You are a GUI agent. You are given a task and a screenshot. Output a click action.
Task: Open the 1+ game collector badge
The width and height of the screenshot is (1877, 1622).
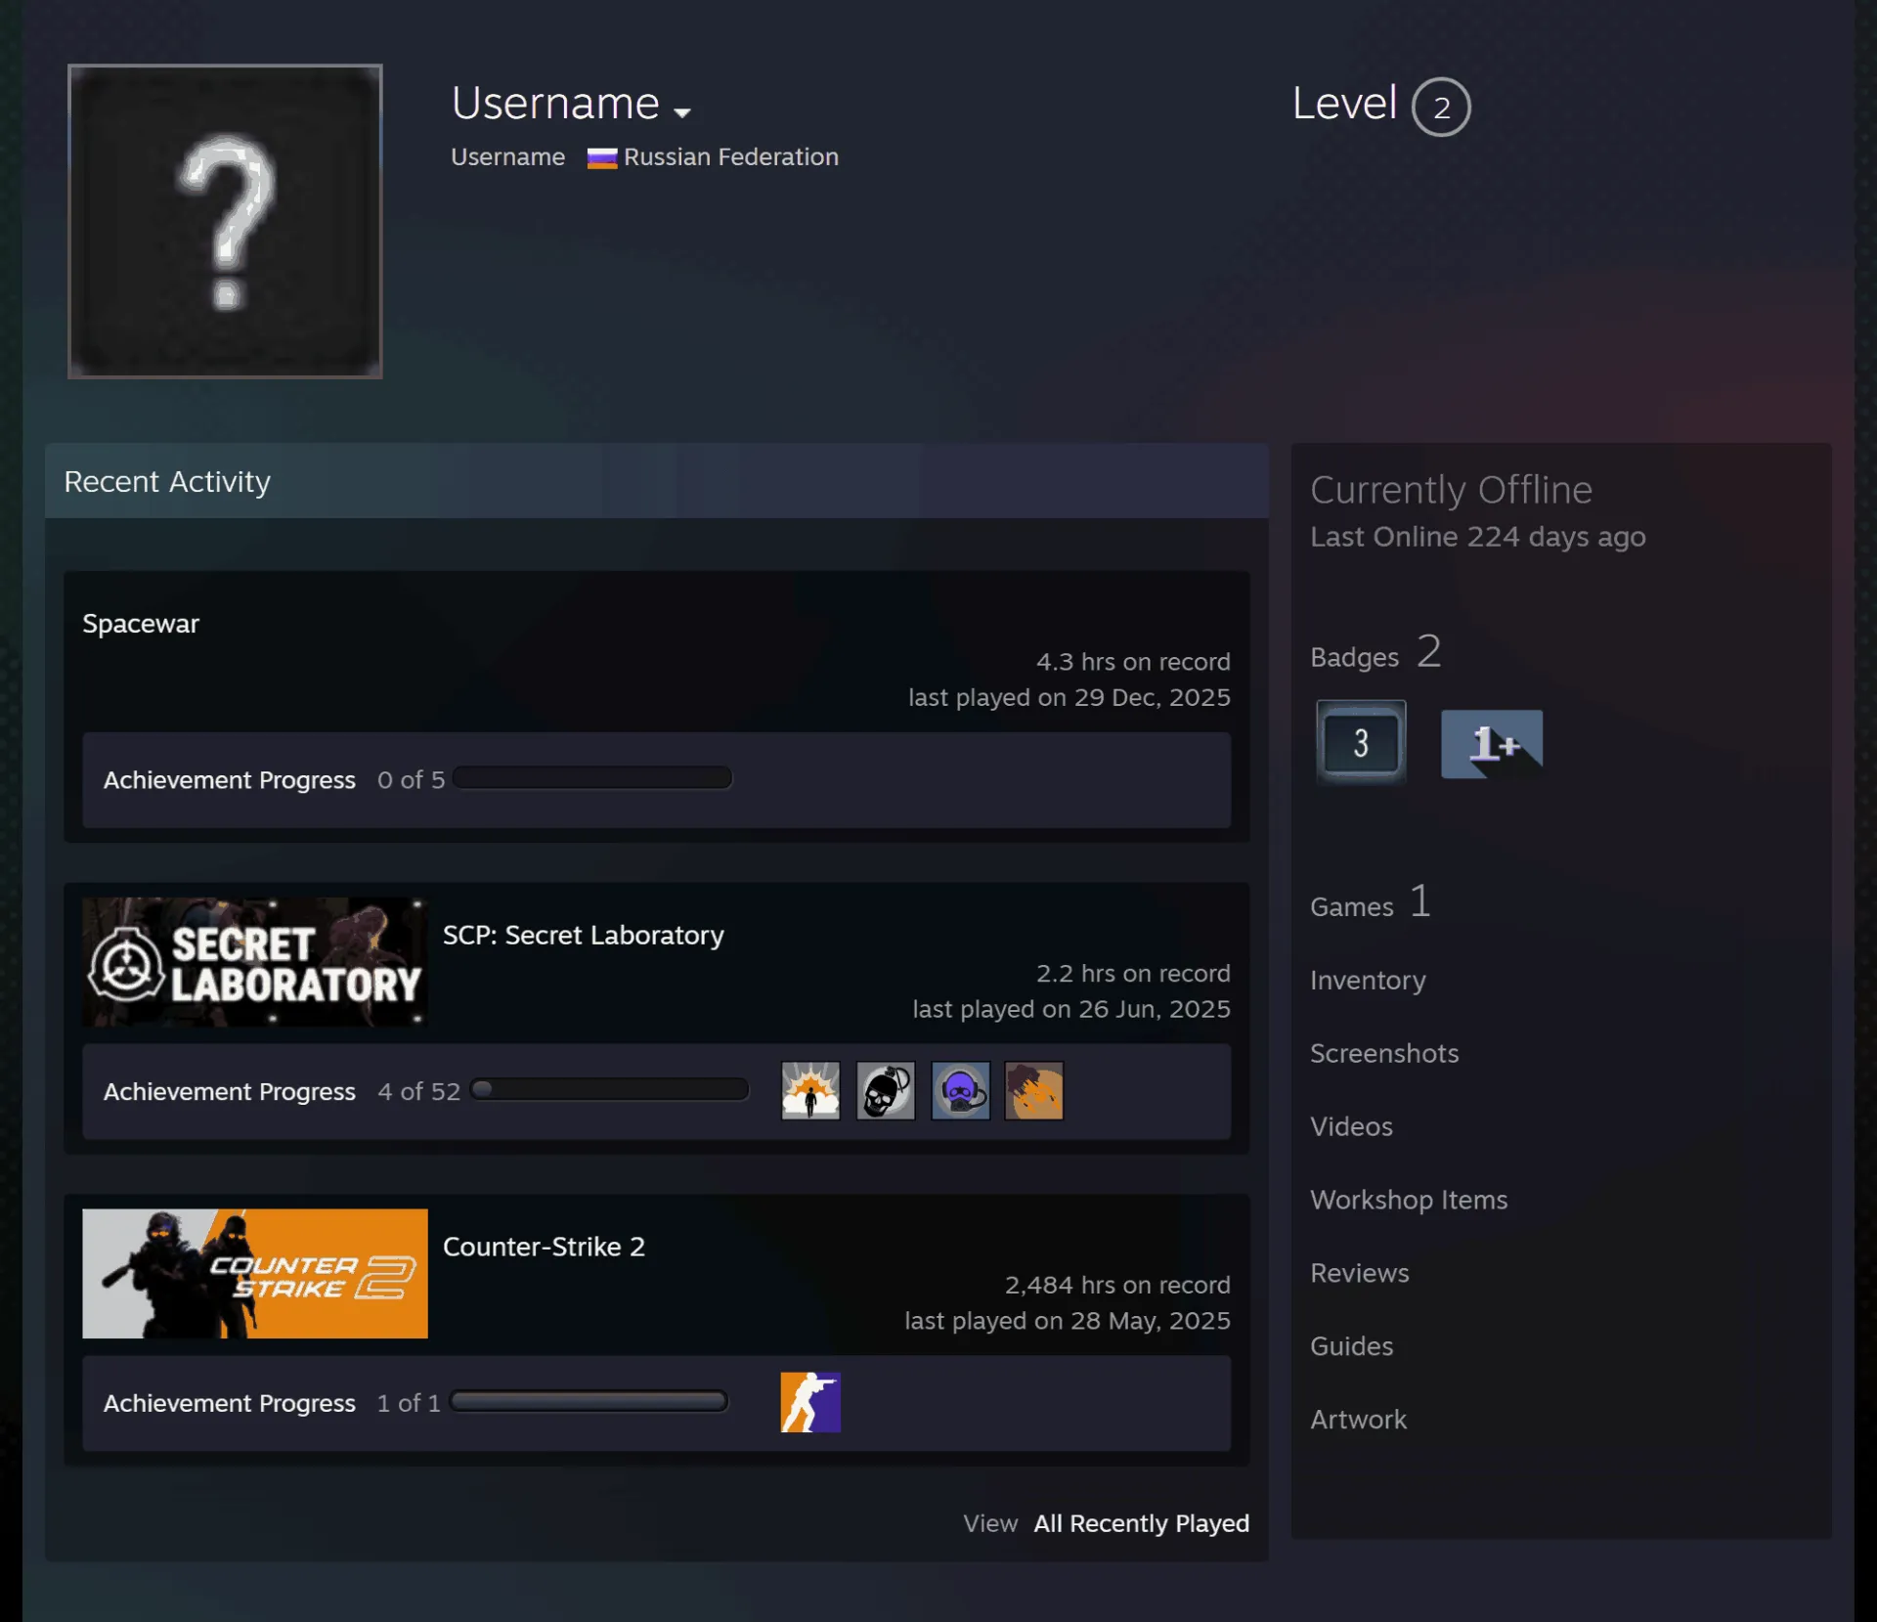pos(1491,743)
